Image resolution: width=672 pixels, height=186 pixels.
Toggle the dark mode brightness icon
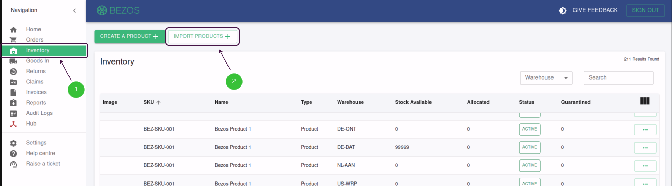pyautogui.click(x=563, y=10)
